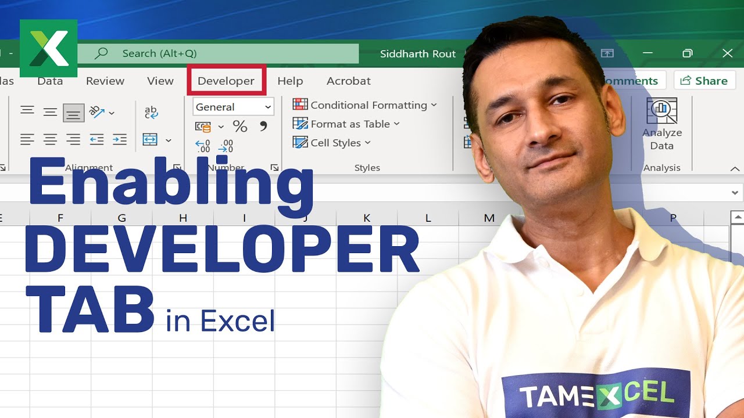This screenshot has height=418, width=744.
Task: Click Wrap Text icon
Action: (151, 112)
